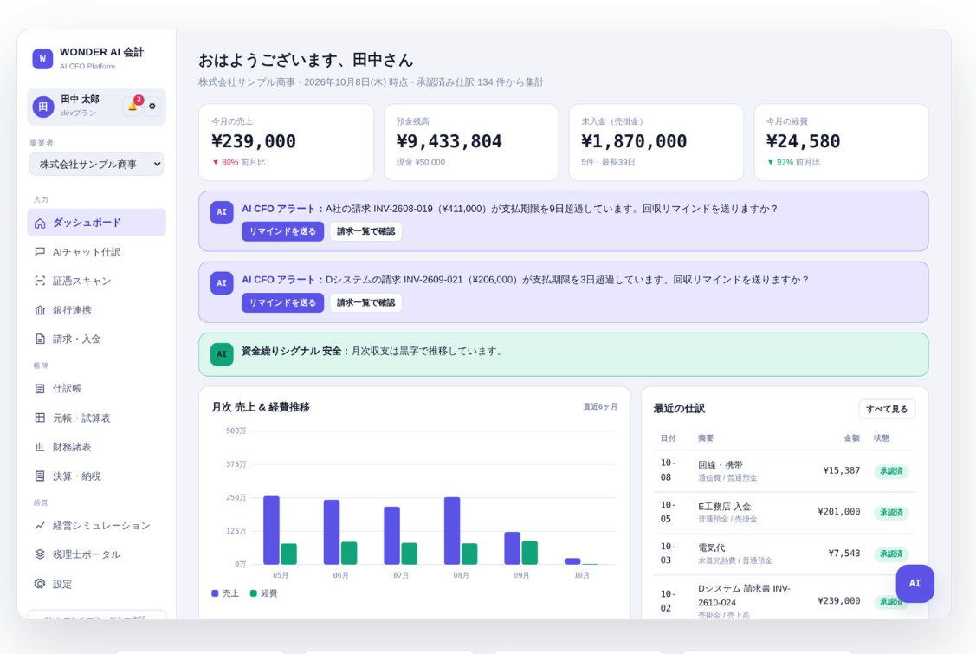The width and height of the screenshot is (976, 654).
Task: Click the 05月 sales bar
Action: (271, 530)
